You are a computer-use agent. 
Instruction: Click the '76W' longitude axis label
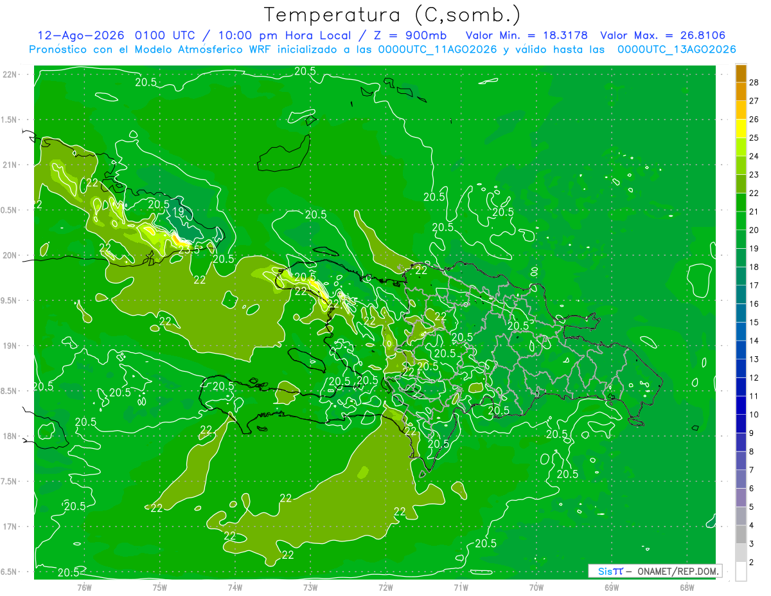pyautogui.click(x=84, y=587)
